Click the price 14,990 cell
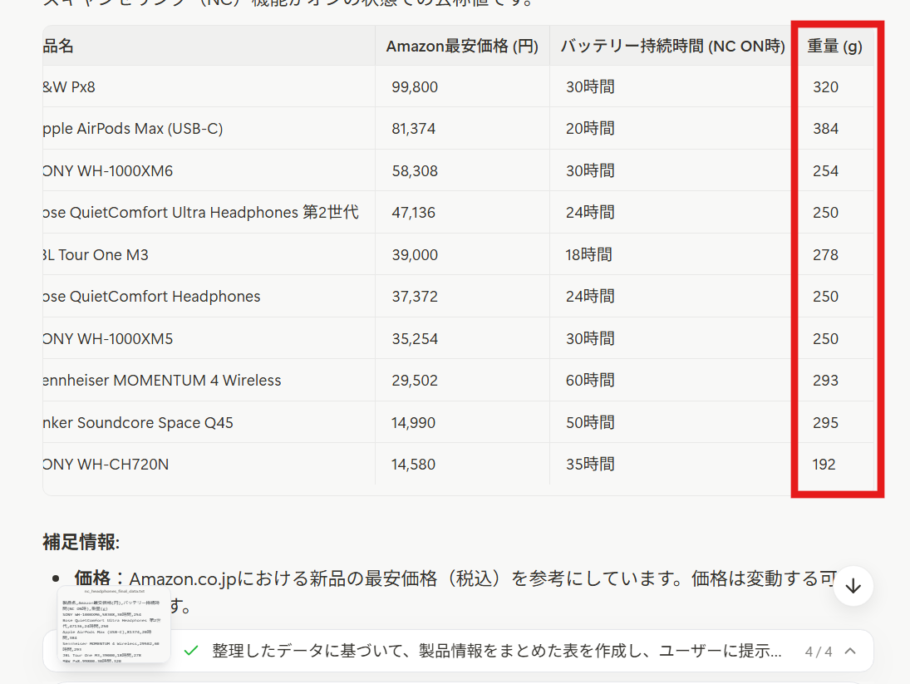The height and width of the screenshot is (684, 910). pyautogui.click(x=413, y=423)
